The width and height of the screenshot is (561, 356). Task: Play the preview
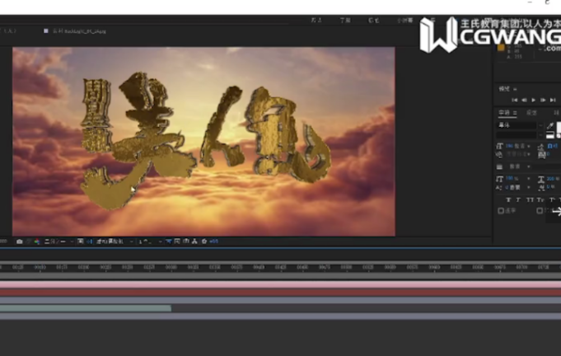534,101
